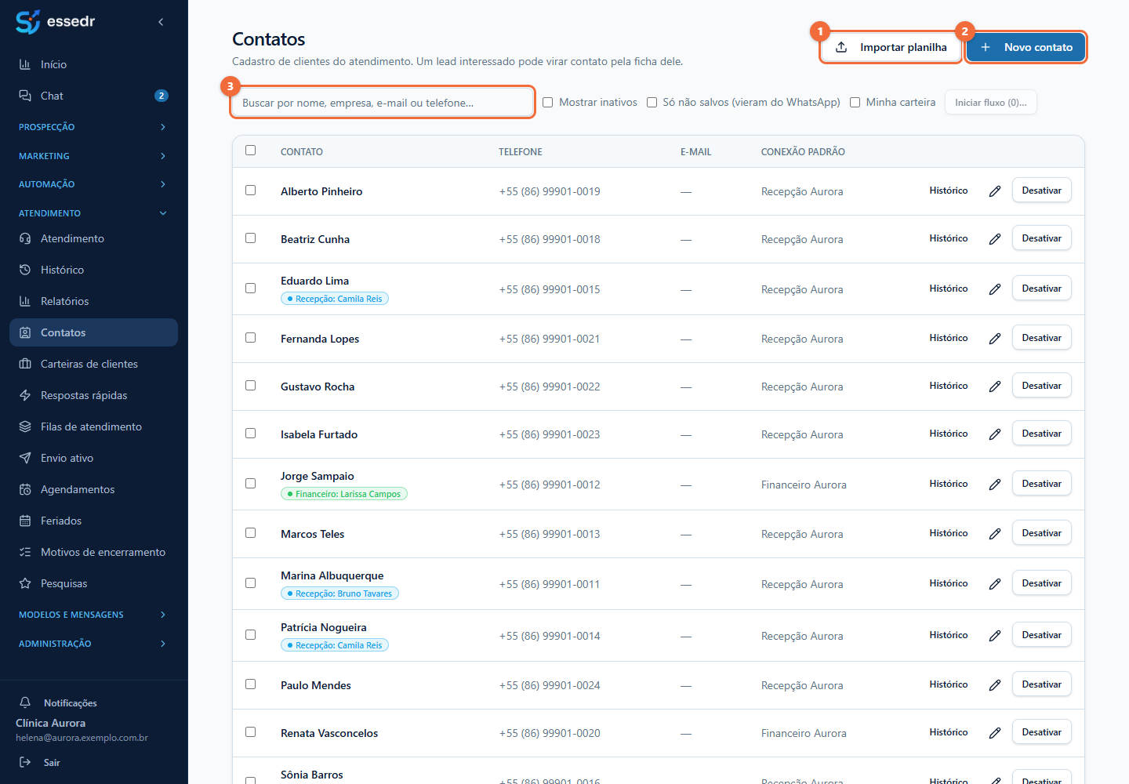
Task: Open edit pencil for Marcos Teles
Action: [995, 534]
